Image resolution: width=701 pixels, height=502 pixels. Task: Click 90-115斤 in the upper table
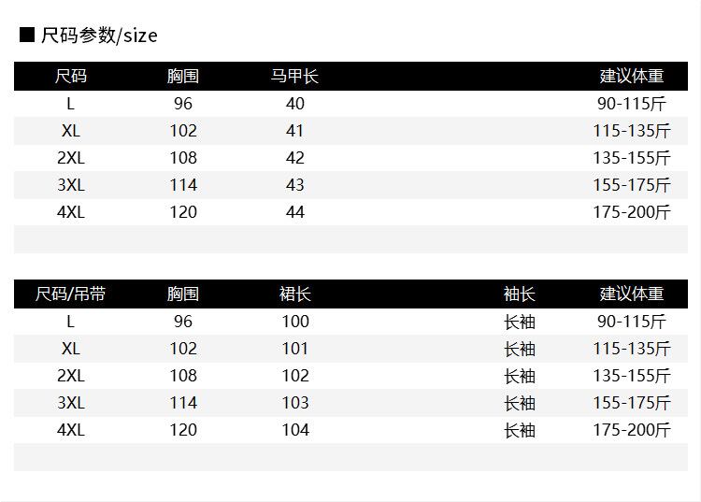tap(631, 104)
